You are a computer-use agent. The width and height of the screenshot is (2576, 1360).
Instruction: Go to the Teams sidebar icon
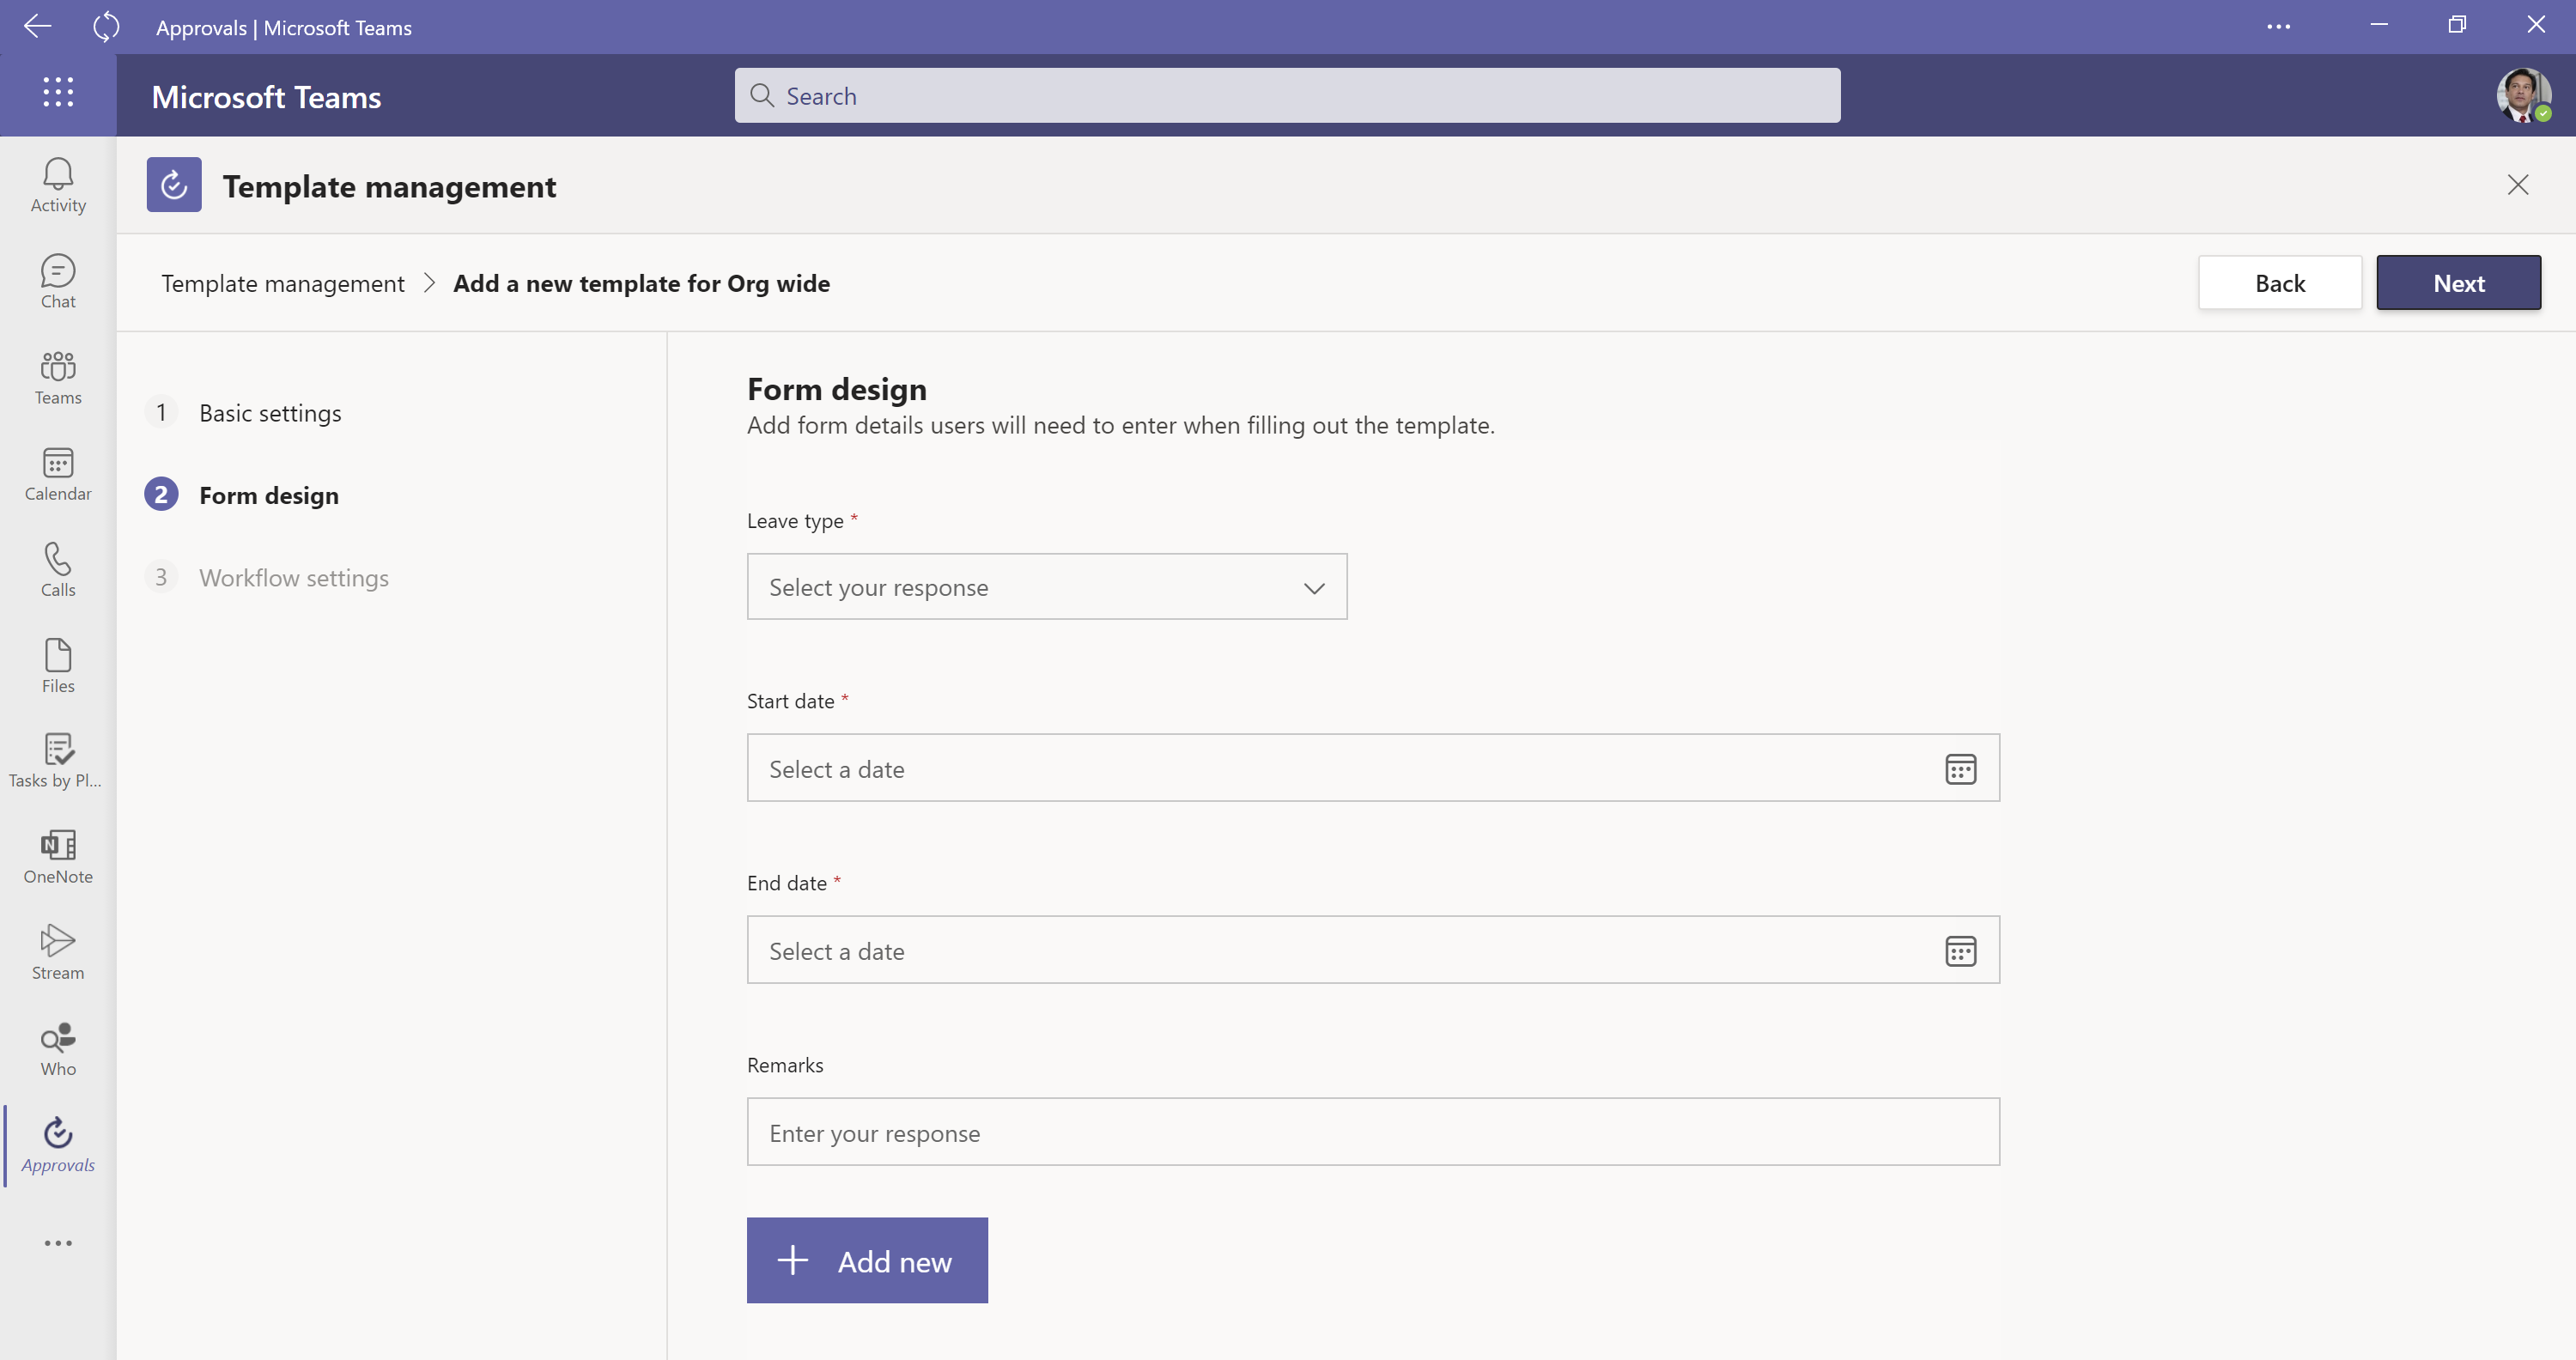tap(58, 377)
